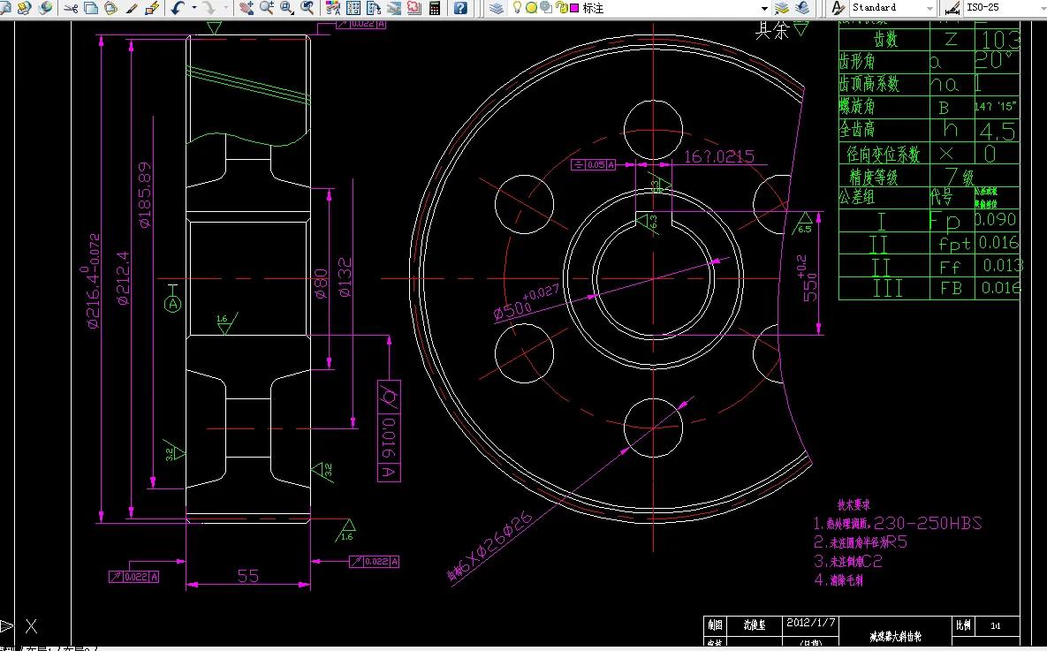Expand the Standard text style dropdown

pos(929,8)
